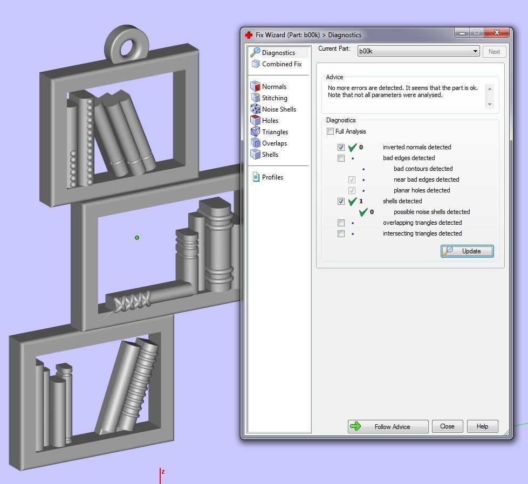Screen dimensions: 528x484
Task: Click green checkmark beside shells detected
Action: (x=352, y=201)
